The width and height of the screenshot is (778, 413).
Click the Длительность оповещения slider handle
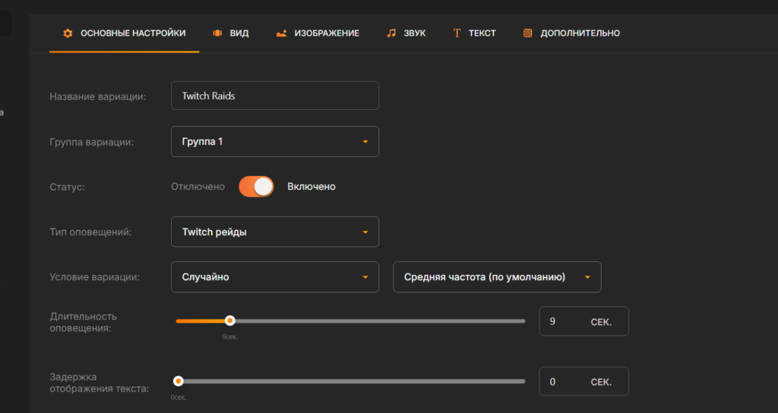pyautogui.click(x=229, y=321)
